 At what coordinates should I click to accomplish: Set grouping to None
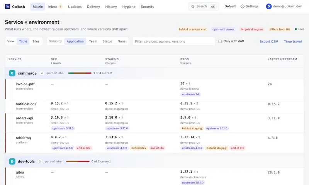tap(121, 41)
